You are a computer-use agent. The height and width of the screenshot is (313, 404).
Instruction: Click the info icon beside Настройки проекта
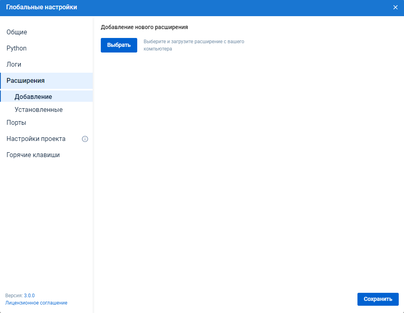(85, 139)
